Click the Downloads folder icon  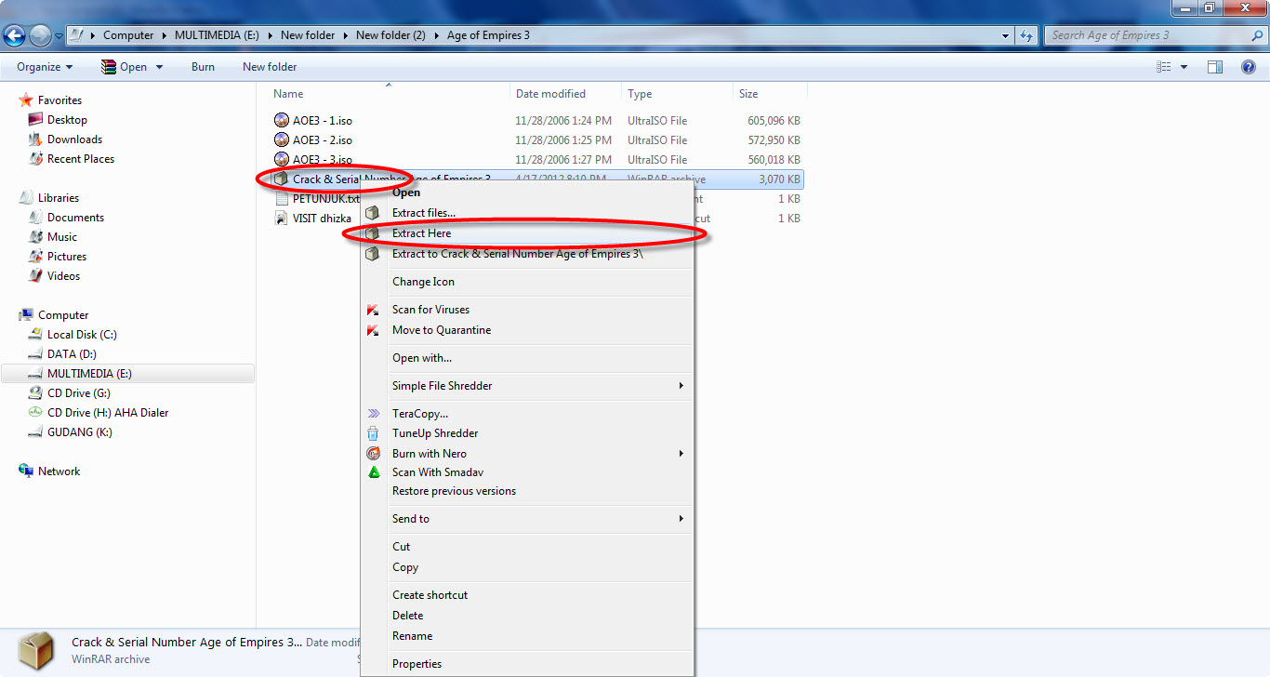(x=35, y=139)
